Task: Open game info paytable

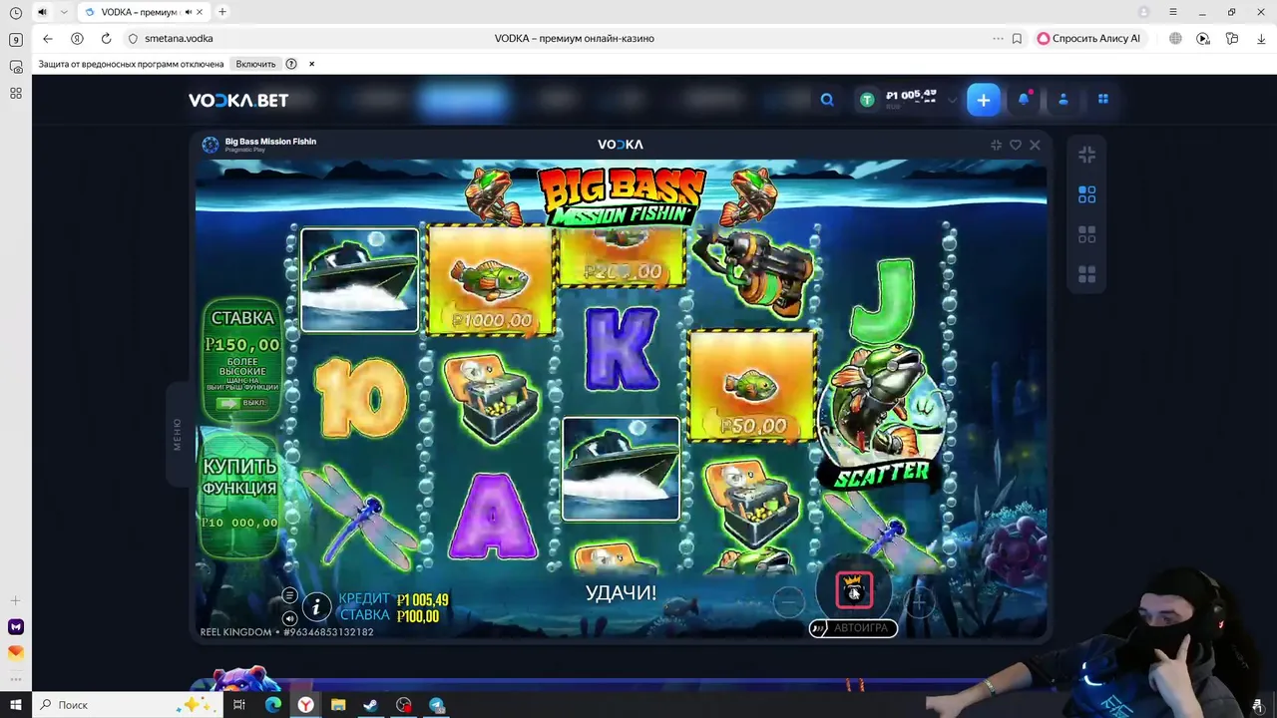Action: coord(316,605)
